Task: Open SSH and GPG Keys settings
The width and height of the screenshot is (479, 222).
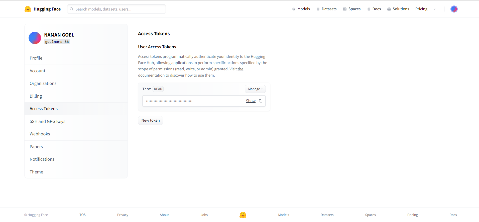Action: pyautogui.click(x=76, y=121)
